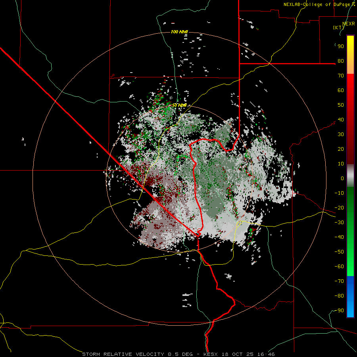Click the positive 90 scale value

[x=341, y=46]
